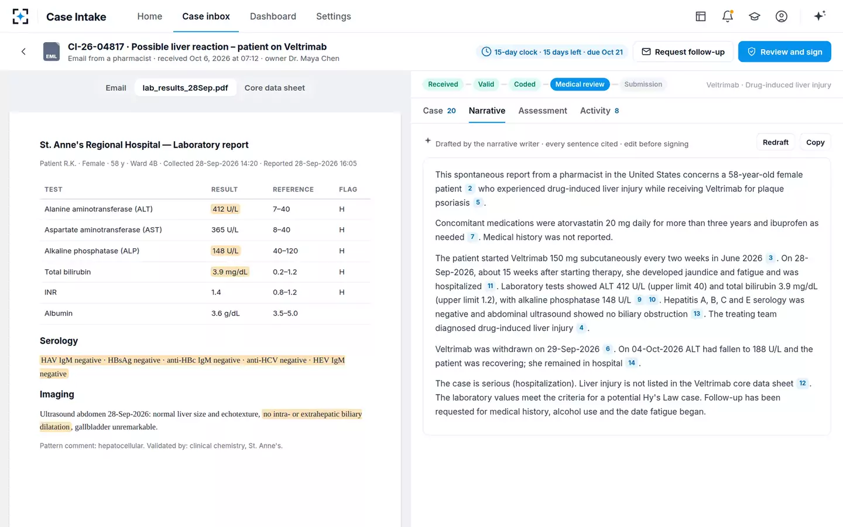Viewport: 843px width, 527px height.
Task: Open citation 13 after biliary obstruction
Action: 697,314
